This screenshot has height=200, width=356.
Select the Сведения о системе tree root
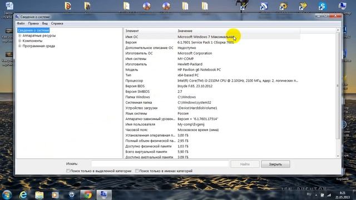(33, 30)
